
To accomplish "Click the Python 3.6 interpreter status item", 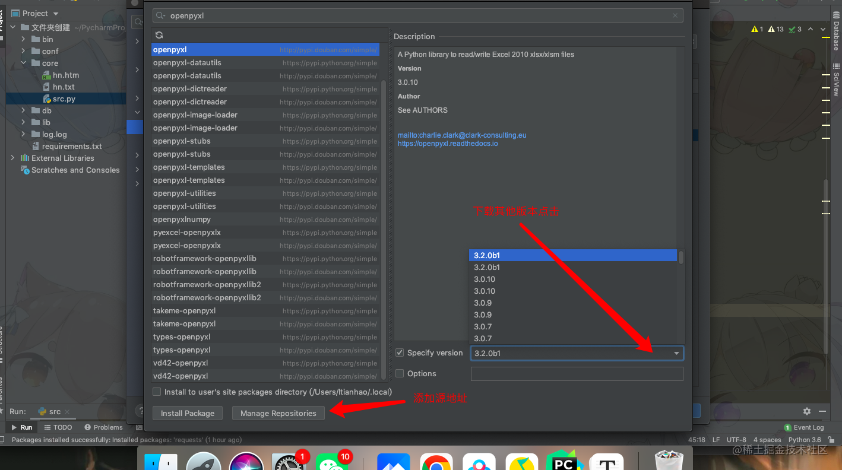I will [805, 440].
